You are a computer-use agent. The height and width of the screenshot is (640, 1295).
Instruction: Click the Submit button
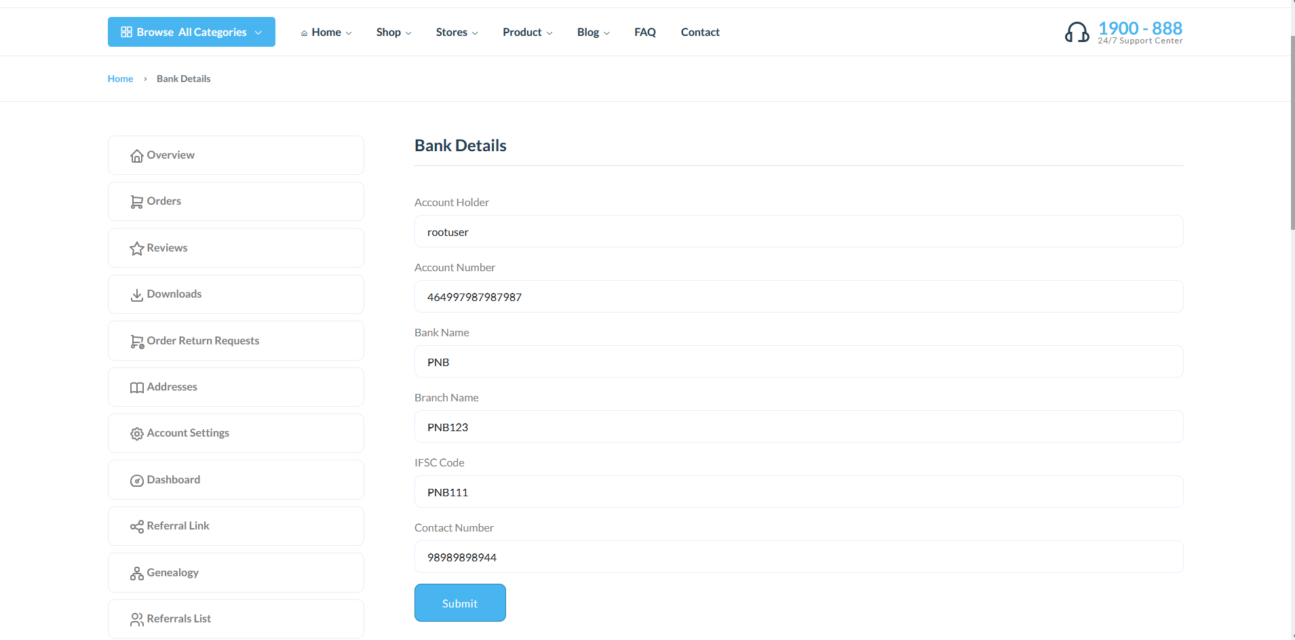(x=459, y=603)
